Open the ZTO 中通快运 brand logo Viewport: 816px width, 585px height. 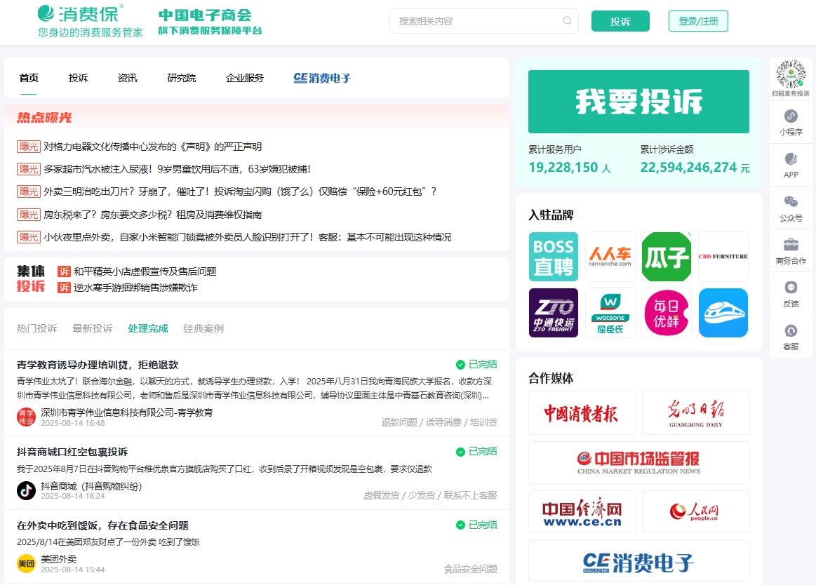click(553, 313)
